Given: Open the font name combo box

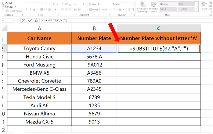Looking at the screenshot, I should point(34,4).
